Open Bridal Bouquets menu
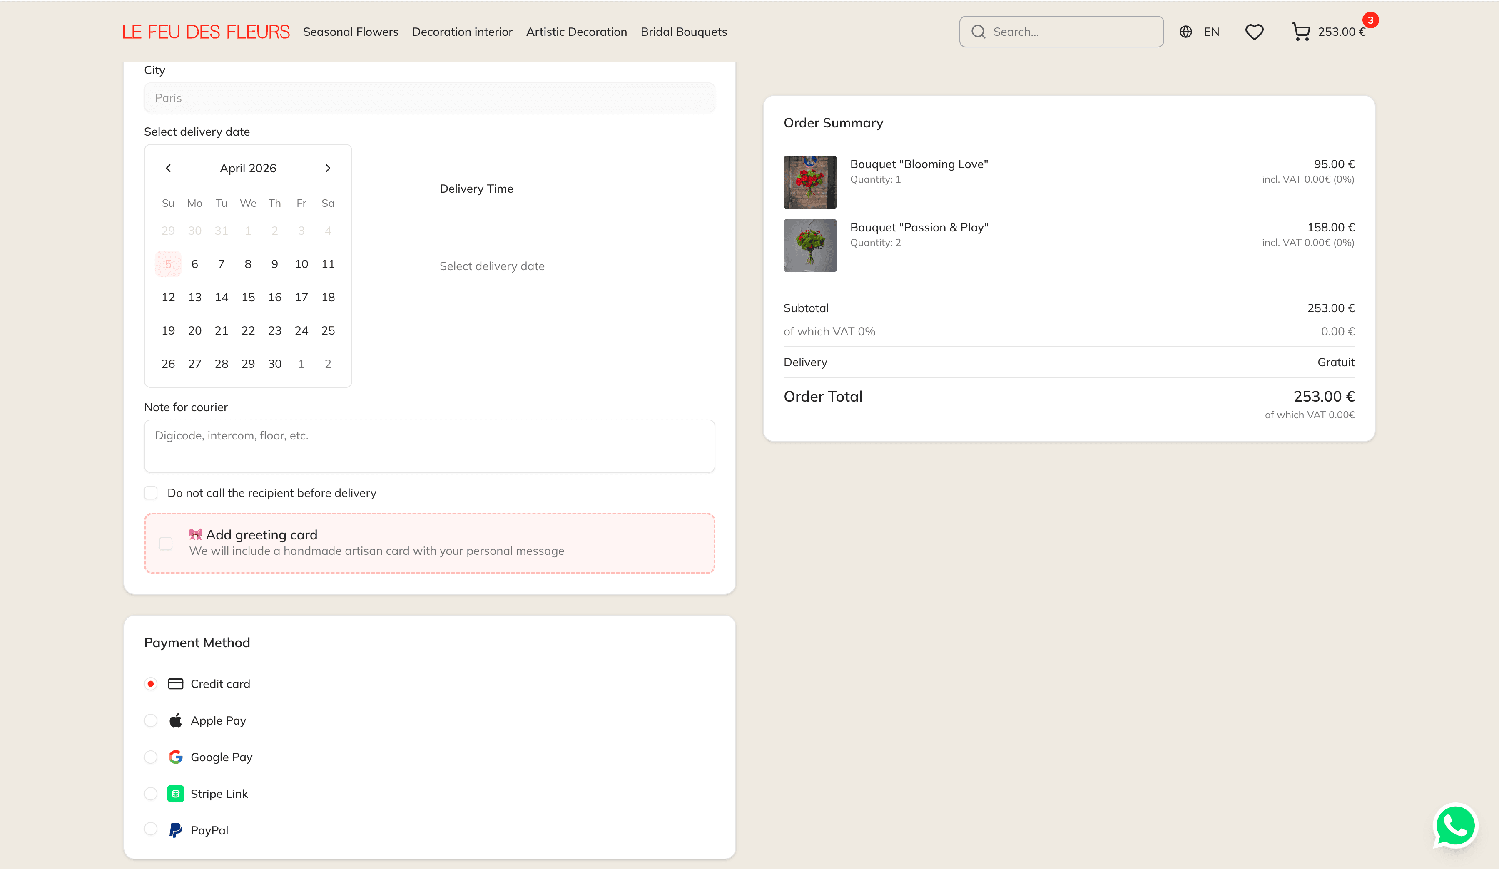Viewport: 1499px width, 869px height. pyautogui.click(x=683, y=32)
